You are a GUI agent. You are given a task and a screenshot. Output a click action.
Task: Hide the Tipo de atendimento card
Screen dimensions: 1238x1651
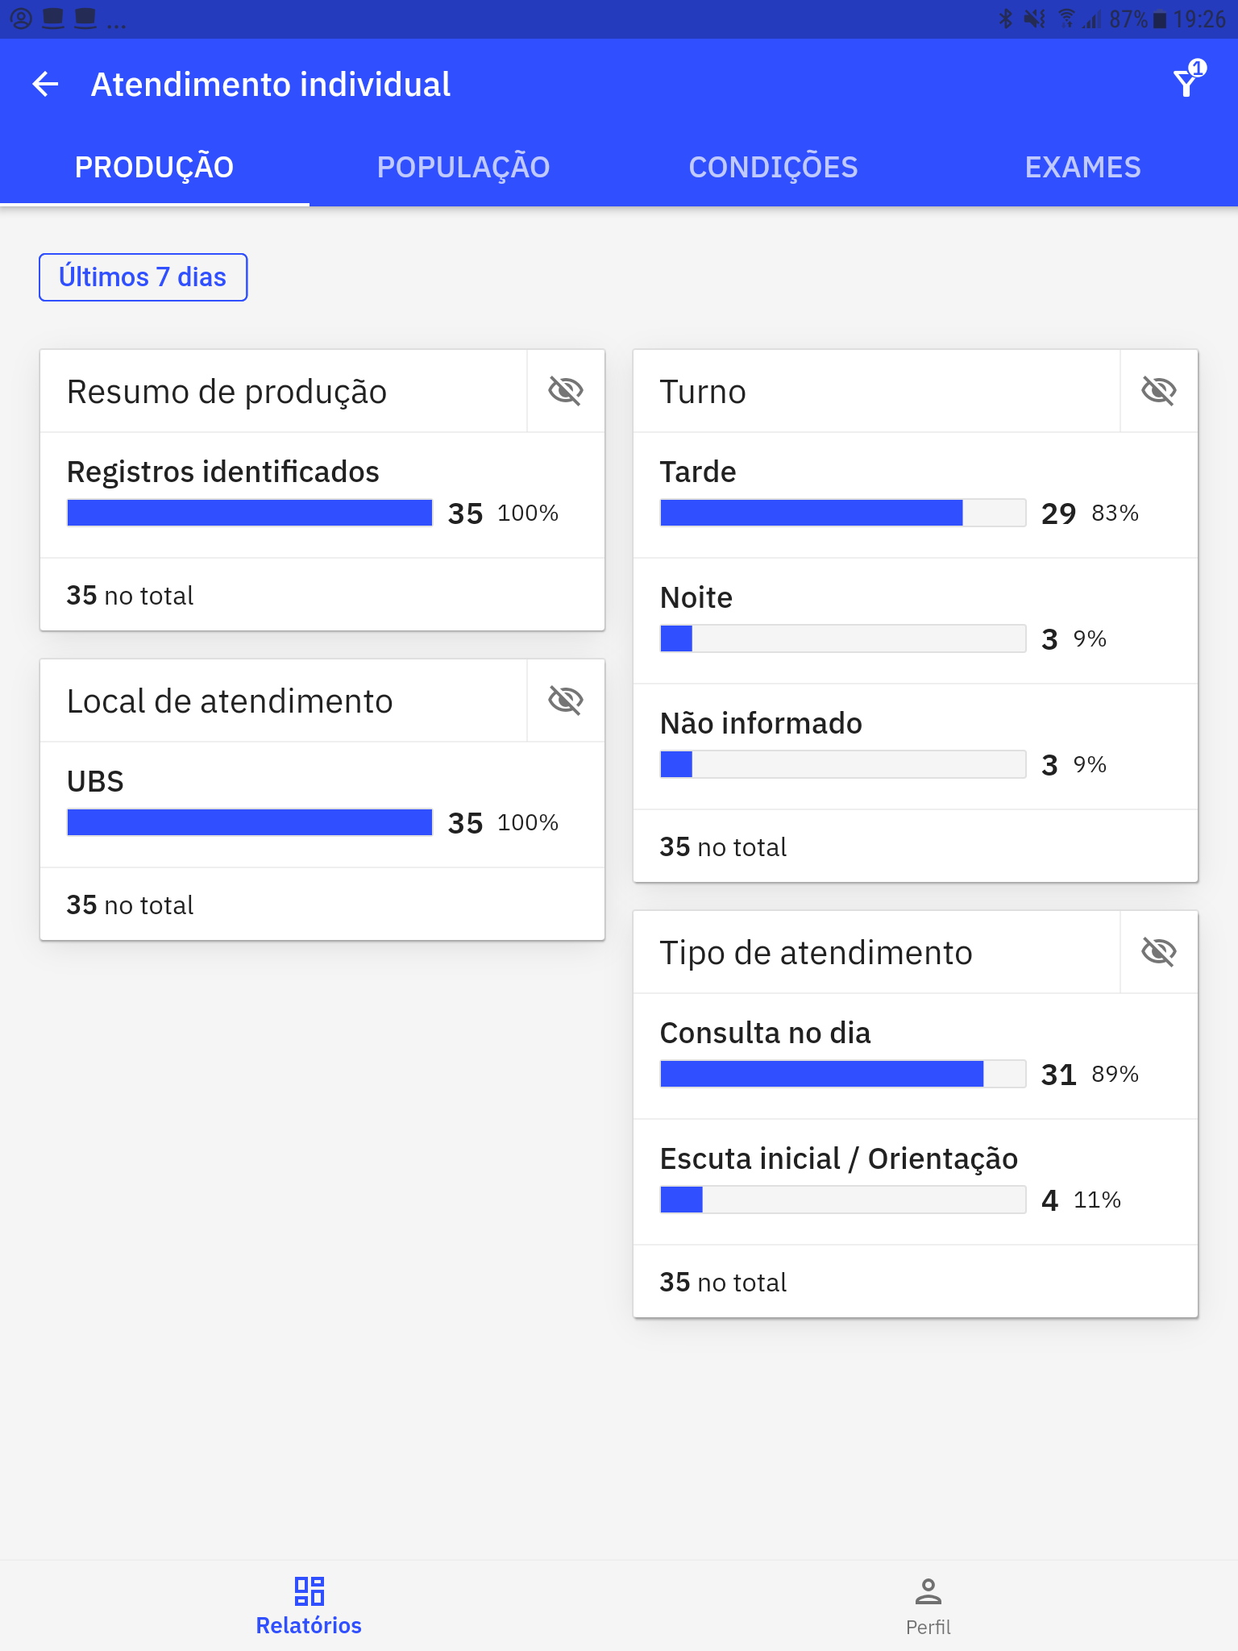pyautogui.click(x=1159, y=952)
